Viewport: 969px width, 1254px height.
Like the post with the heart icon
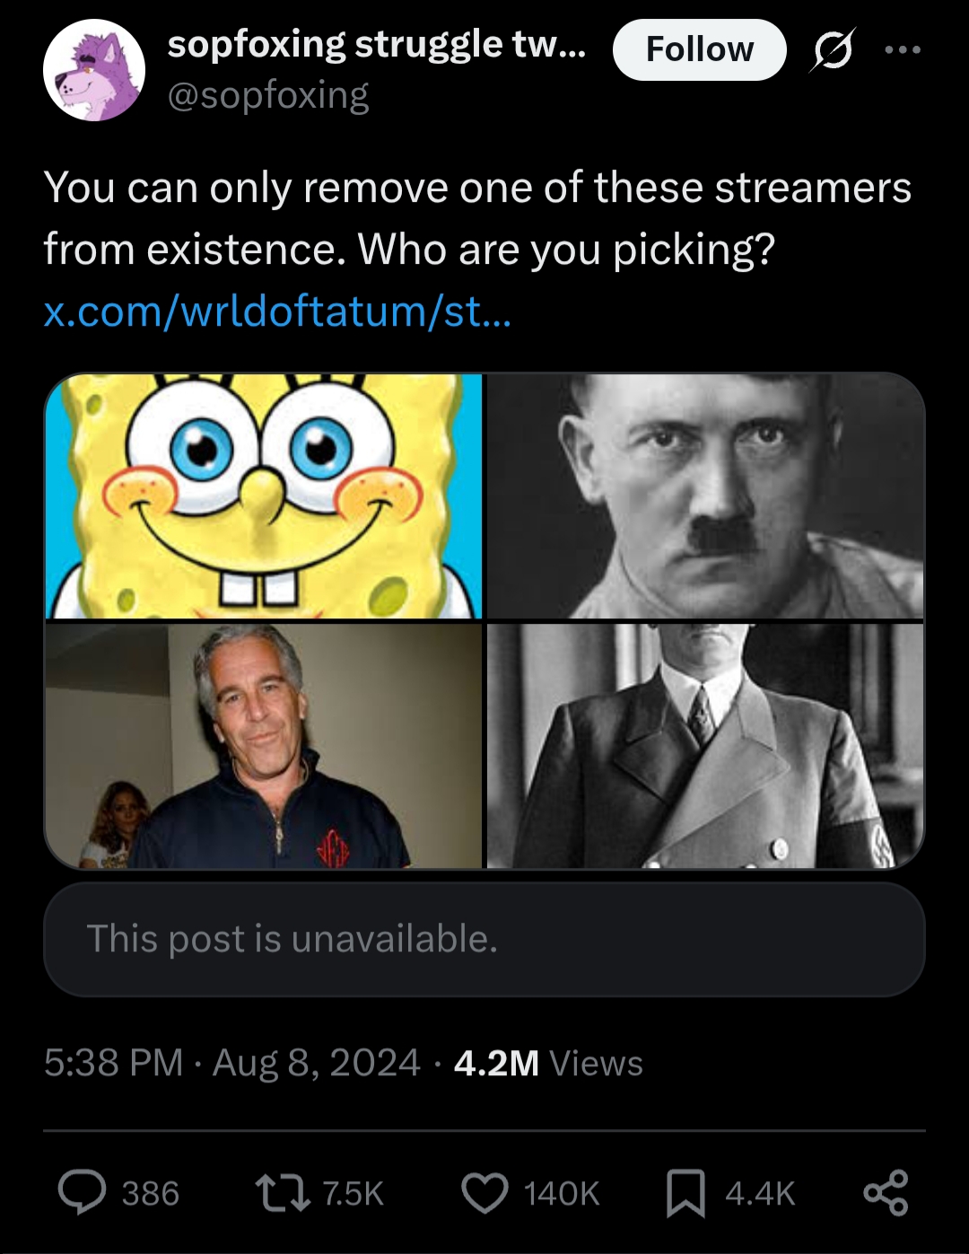tap(484, 1193)
